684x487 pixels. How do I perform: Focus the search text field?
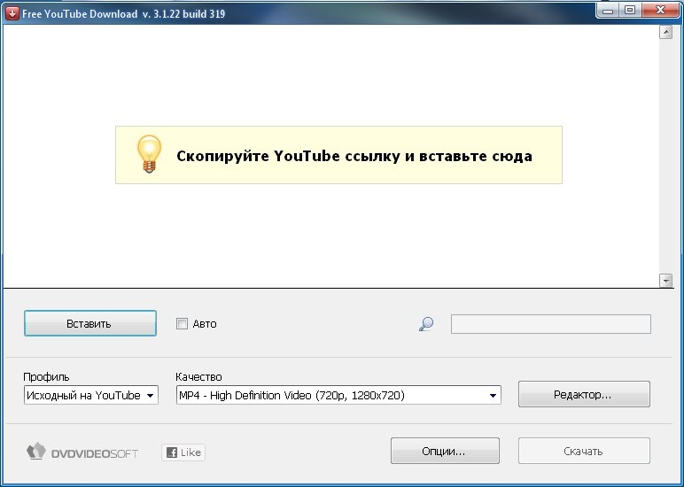[x=550, y=324]
